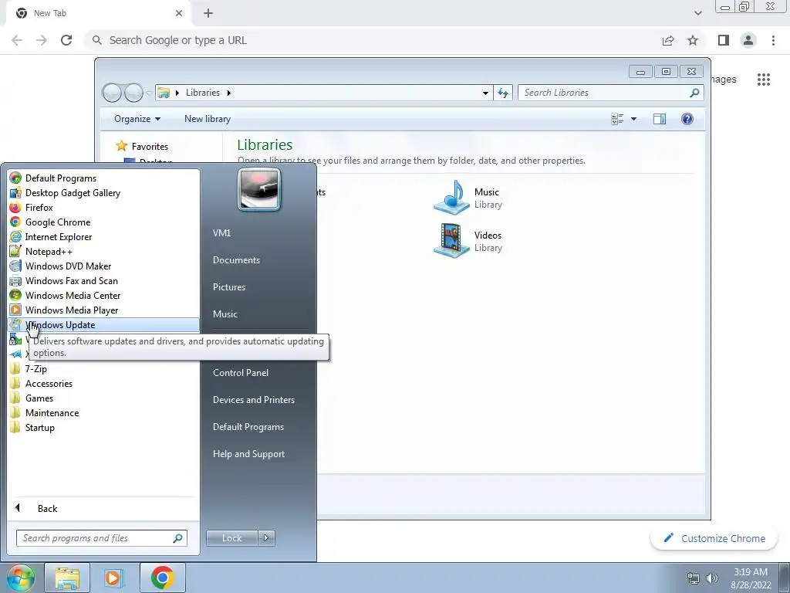This screenshot has width=790, height=593.
Task: Open the Organize menu in Explorer
Action: pos(137,119)
